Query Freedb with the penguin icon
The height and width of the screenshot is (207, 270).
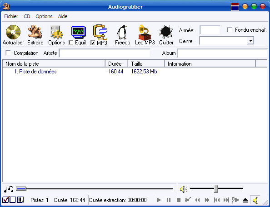(122, 32)
